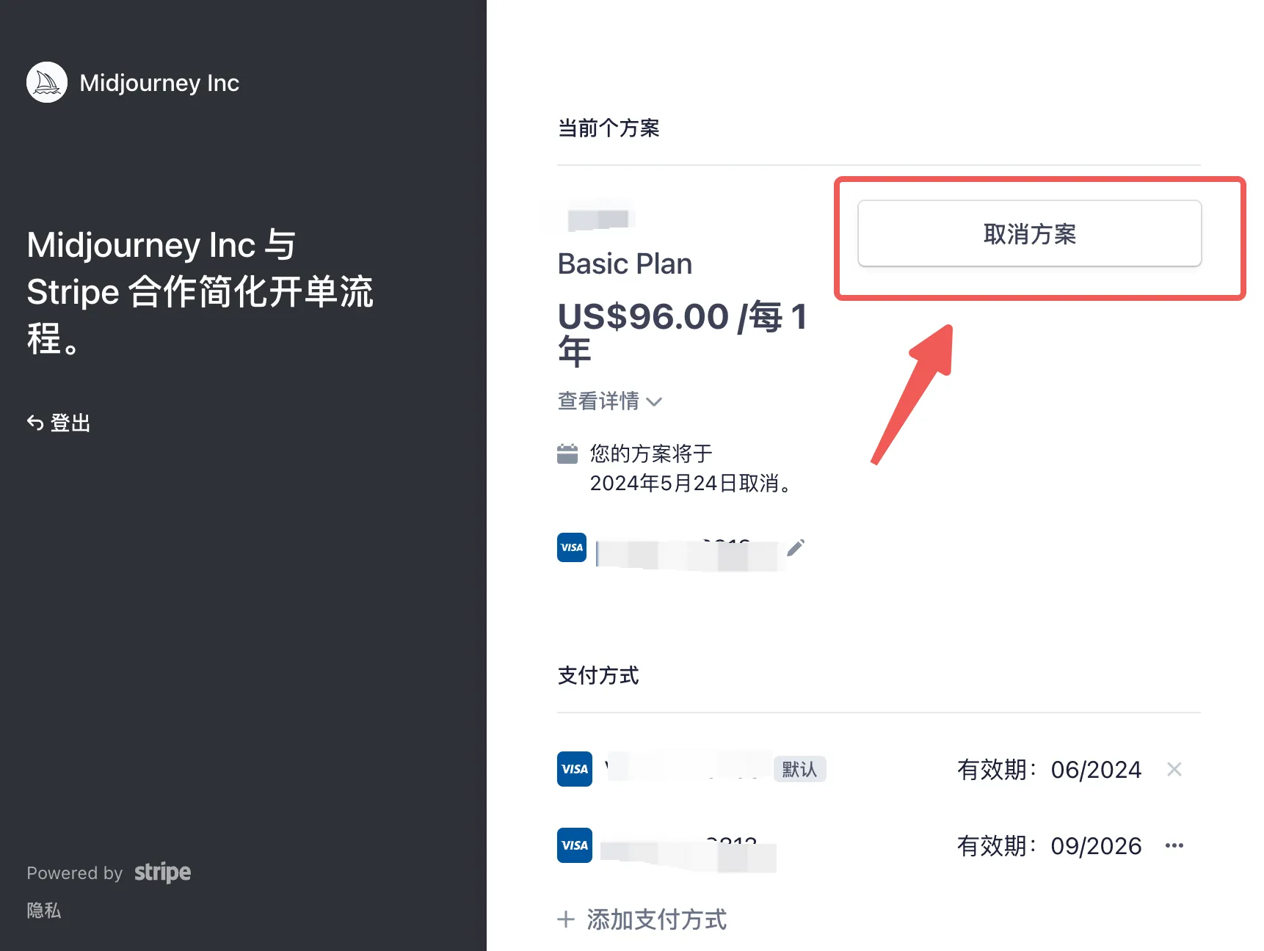Click 添加支付方式 link
1264x951 pixels.
click(x=656, y=919)
